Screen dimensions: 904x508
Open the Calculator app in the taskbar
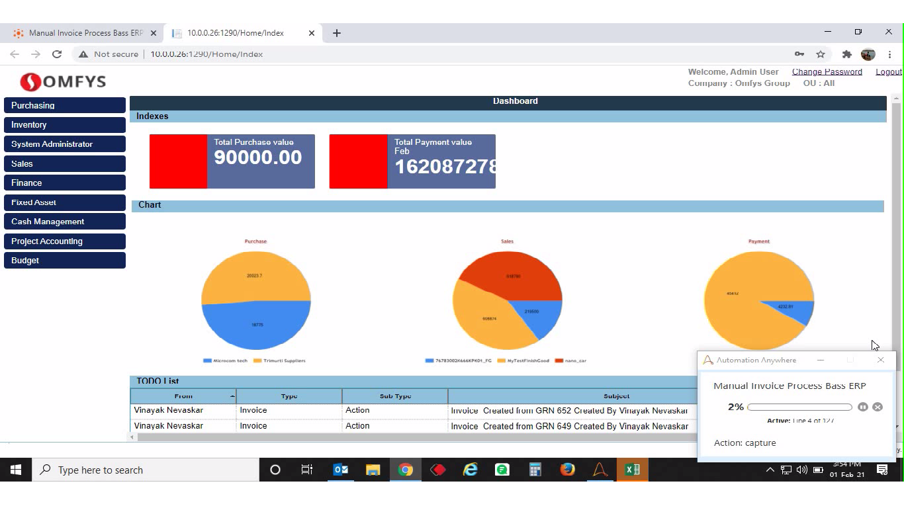pos(535,470)
